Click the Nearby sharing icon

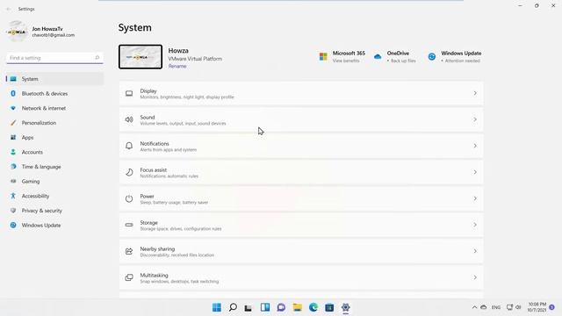(129, 251)
